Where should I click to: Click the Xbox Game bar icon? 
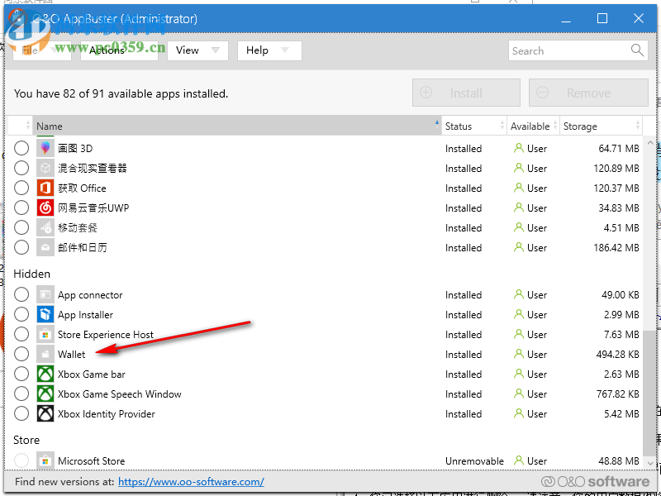pyautogui.click(x=45, y=374)
